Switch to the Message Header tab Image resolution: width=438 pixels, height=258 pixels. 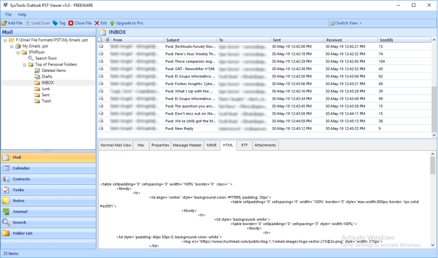(187, 145)
